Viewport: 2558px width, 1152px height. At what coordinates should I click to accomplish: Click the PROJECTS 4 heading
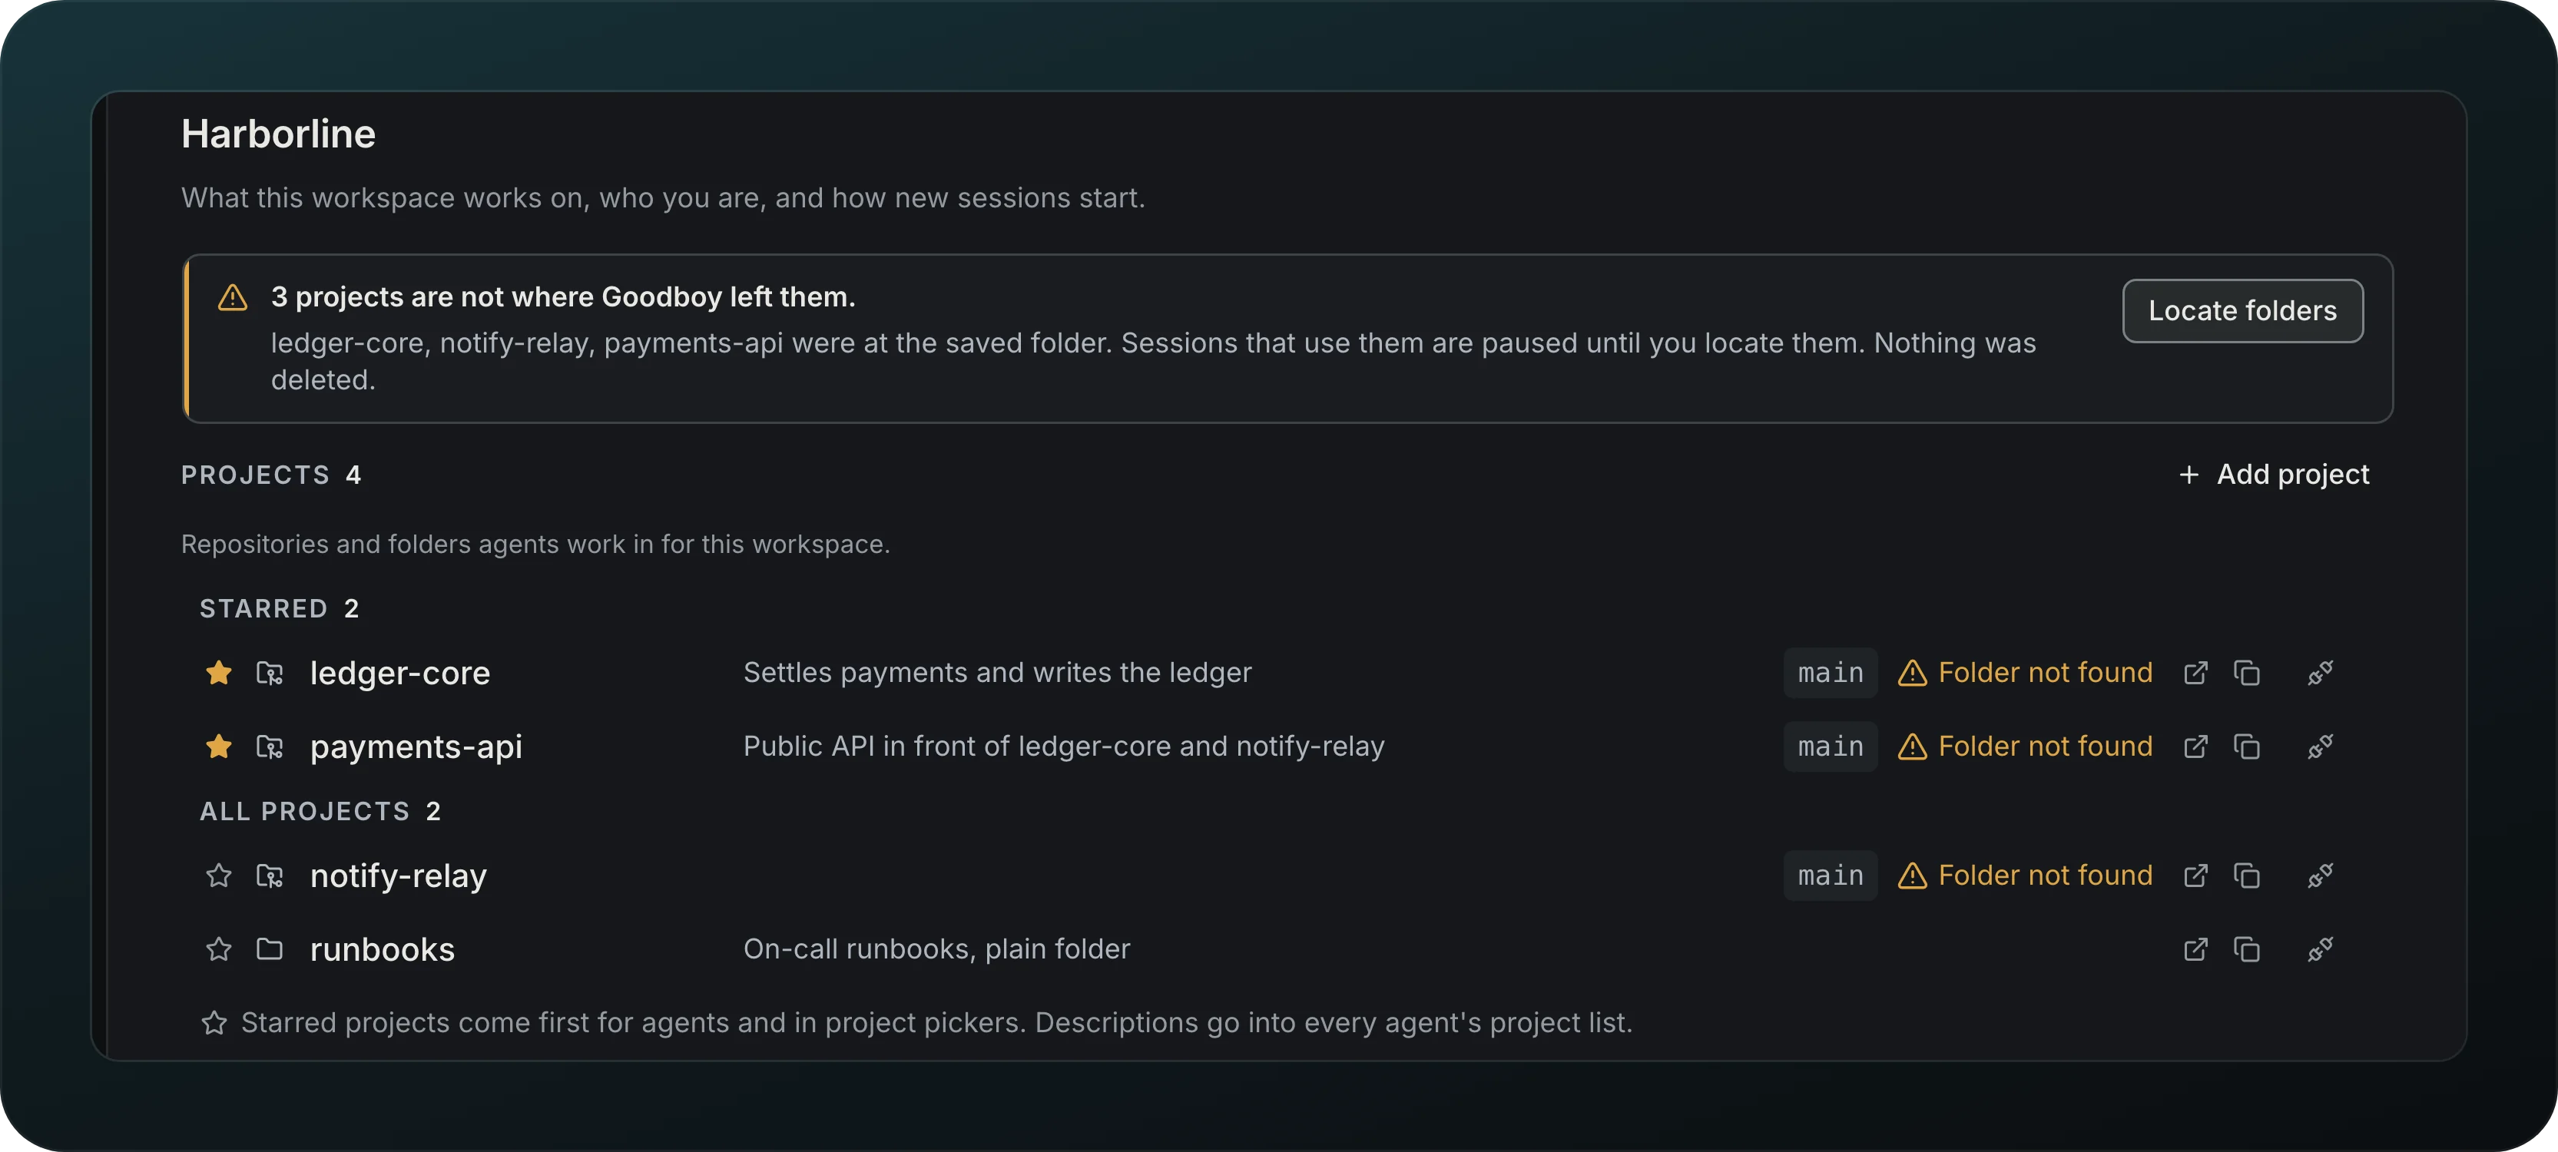271,475
